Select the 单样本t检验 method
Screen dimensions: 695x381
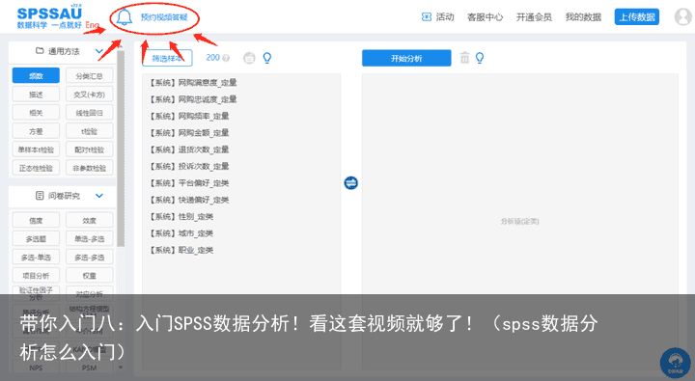(x=36, y=150)
